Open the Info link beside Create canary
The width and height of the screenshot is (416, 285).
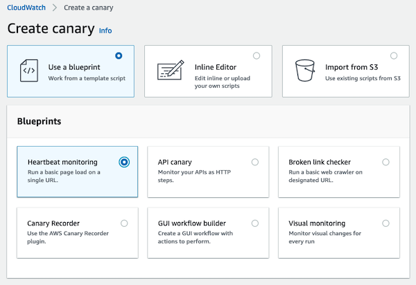pyautogui.click(x=105, y=30)
